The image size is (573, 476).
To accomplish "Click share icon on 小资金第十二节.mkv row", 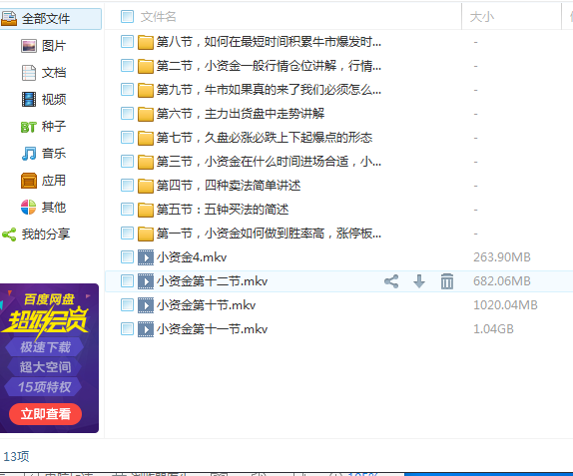I will click(x=391, y=281).
